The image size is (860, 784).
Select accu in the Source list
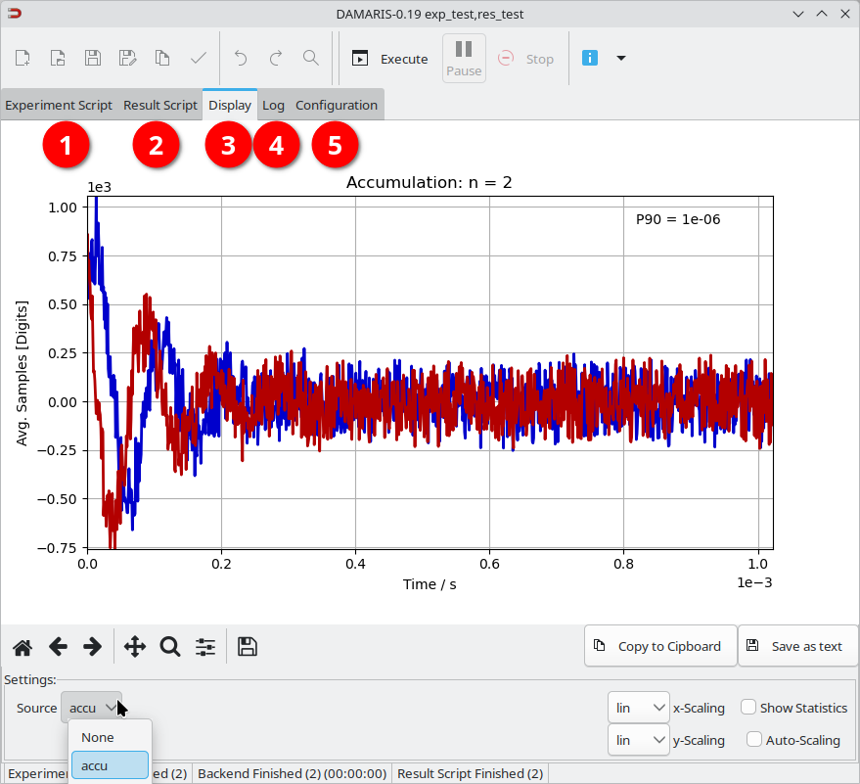tap(110, 765)
